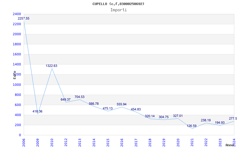Viewport: 237px width, 148px height.
Task: Click the data label 566.78
Action: point(94,104)
